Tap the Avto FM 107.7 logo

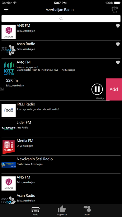coord(9,69)
